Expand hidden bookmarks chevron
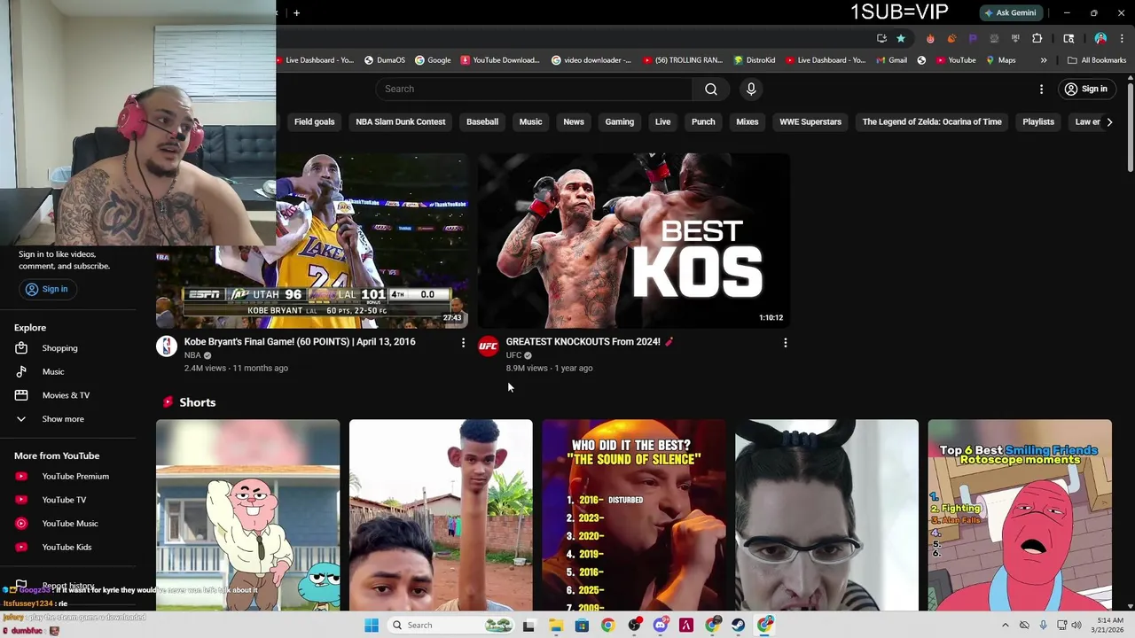 pyautogui.click(x=1044, y=60)
